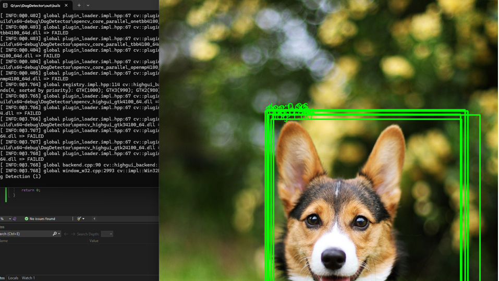Click the back arrow beside search box
The image size is (499, 281).
coord(66,234)
